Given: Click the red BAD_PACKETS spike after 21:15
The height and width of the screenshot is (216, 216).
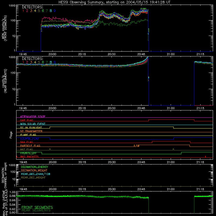Looking at the screenshot, I should coord(205,157).
